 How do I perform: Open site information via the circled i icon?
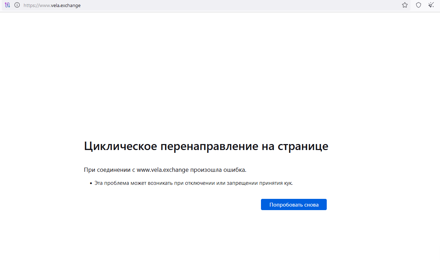point(17,5)
